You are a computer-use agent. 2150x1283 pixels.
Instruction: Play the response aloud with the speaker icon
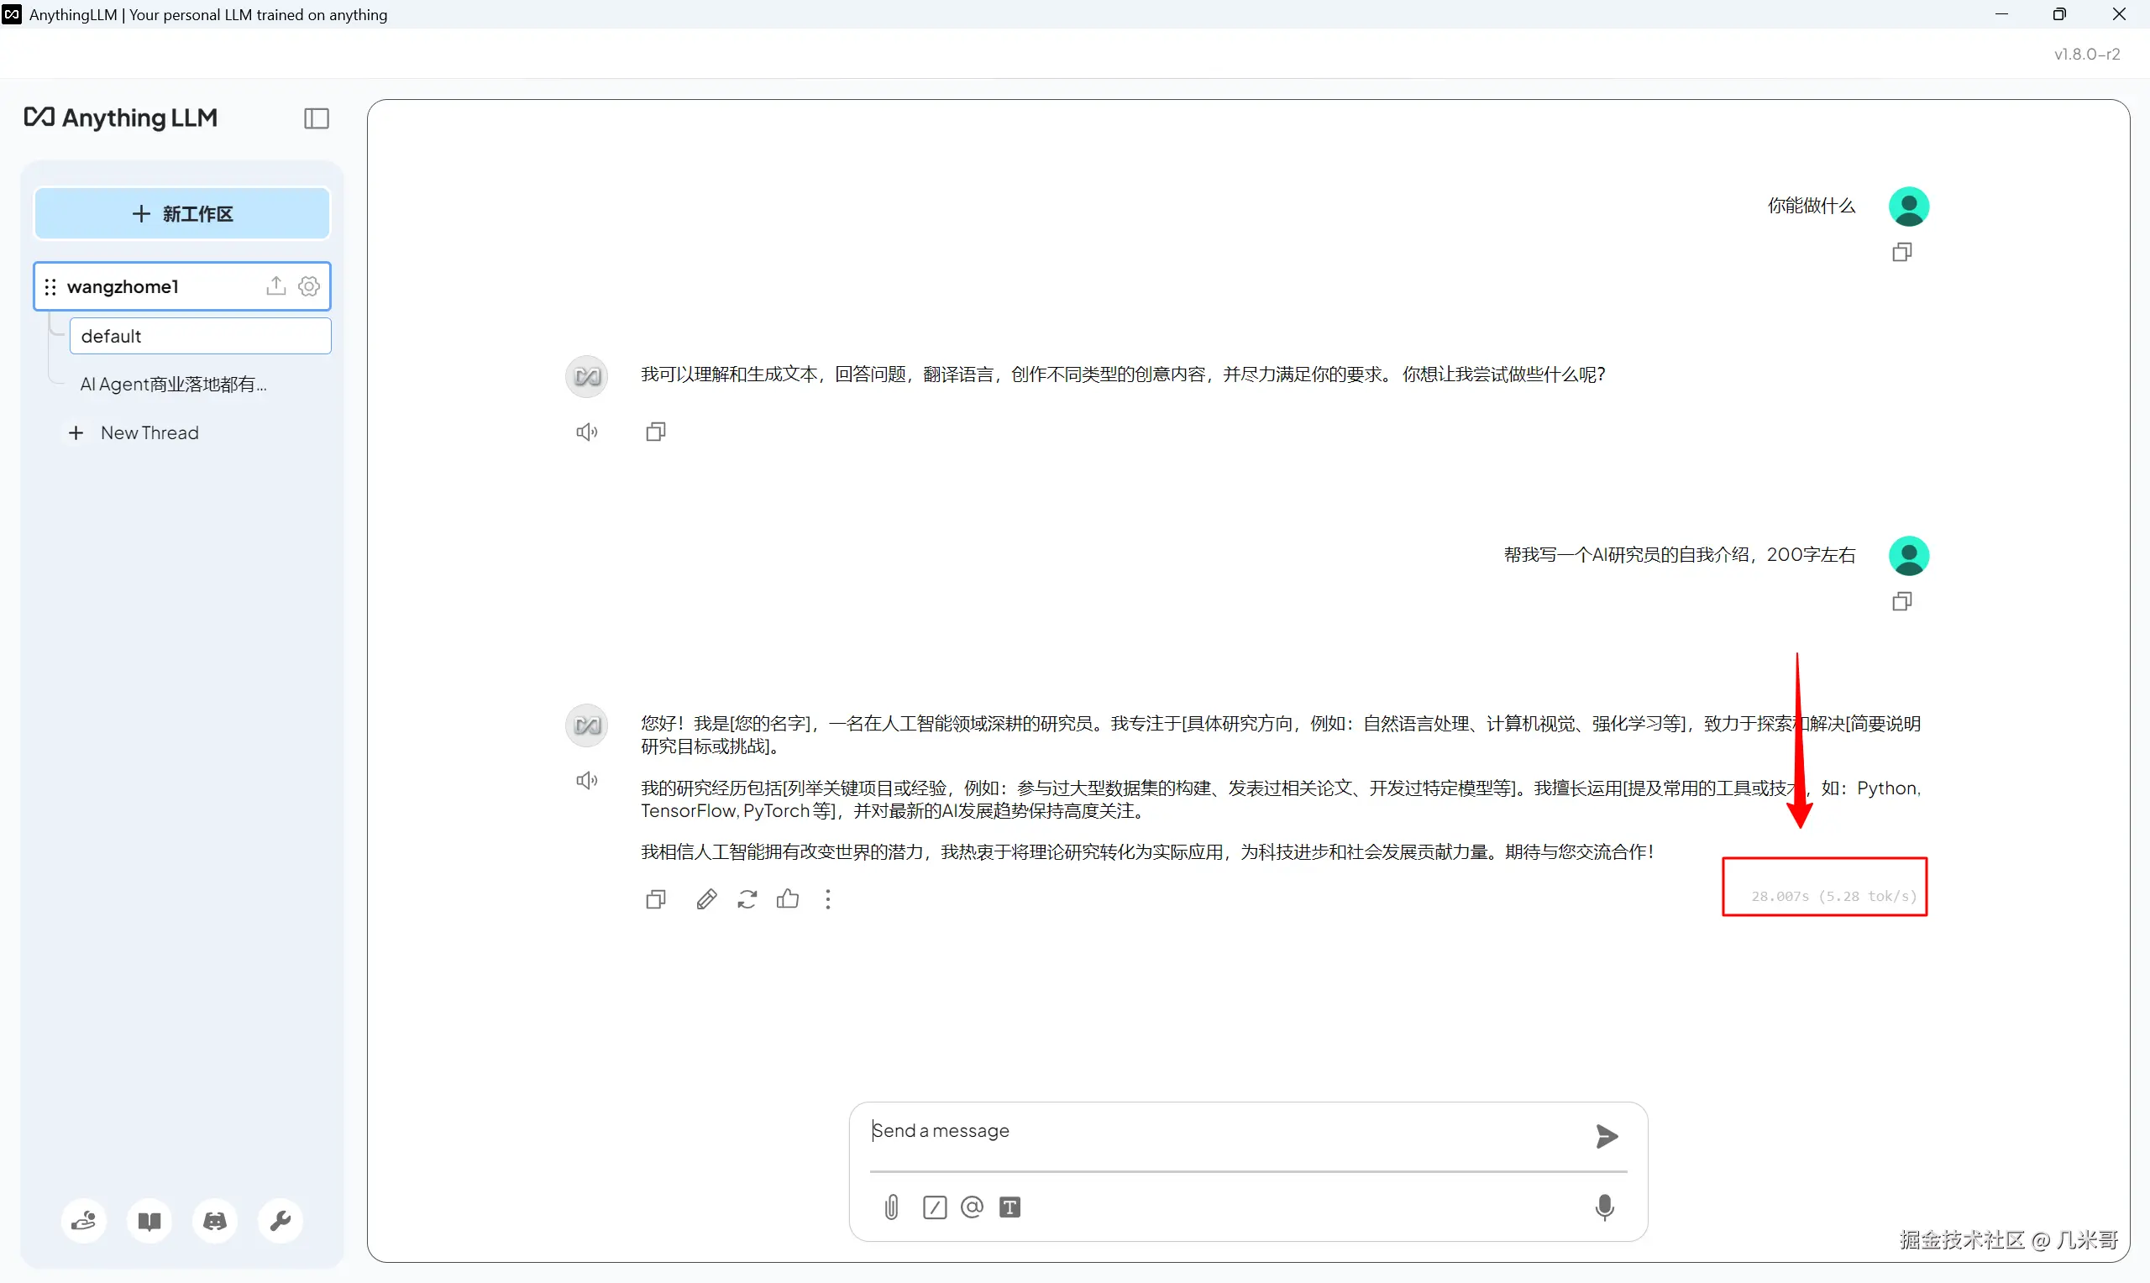[587, 779]
